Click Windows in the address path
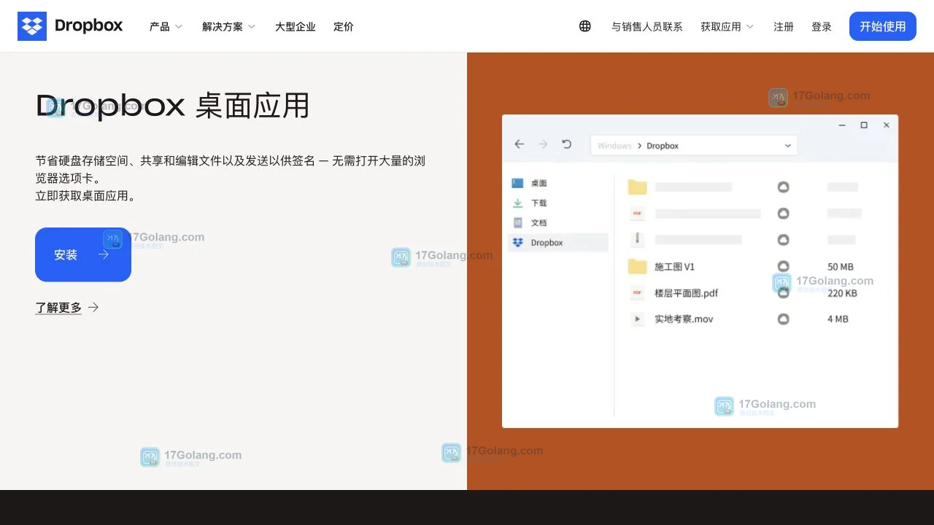The image size is (934, 525). (x=614, y=146)
